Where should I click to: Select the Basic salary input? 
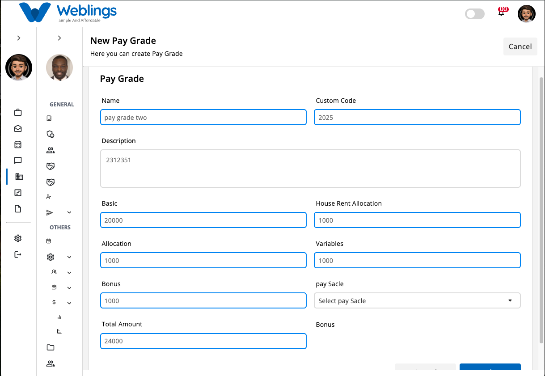pos(203,220)
